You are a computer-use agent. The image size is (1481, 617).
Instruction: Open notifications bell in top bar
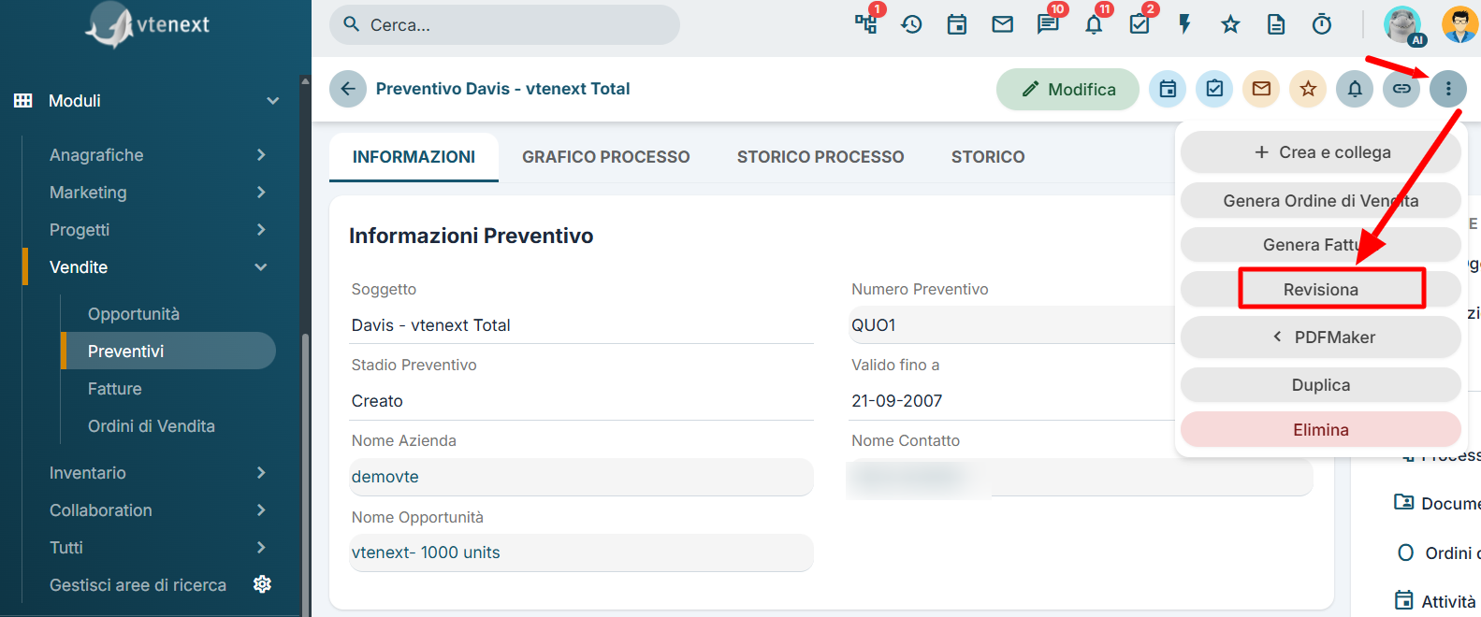(1094, 24)
